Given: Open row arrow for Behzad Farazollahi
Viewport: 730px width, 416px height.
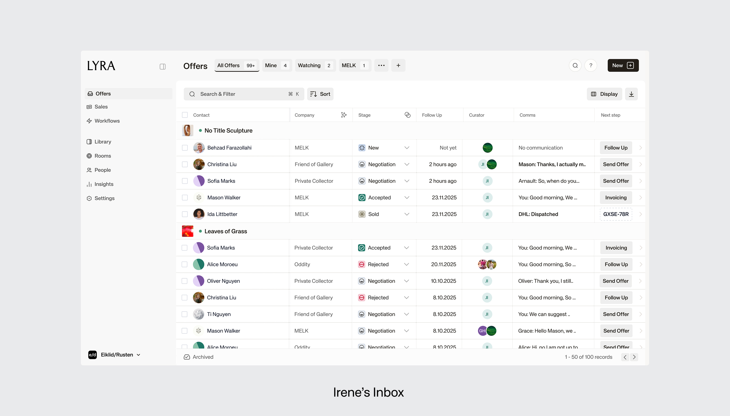Looking at the screenshot, I should (x=641, y=148).
